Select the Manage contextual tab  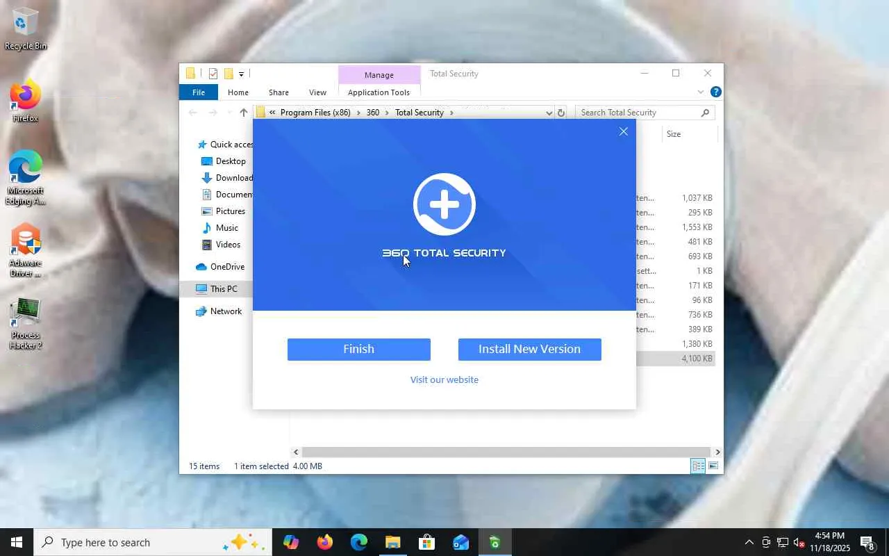click(x=379, y=75)
